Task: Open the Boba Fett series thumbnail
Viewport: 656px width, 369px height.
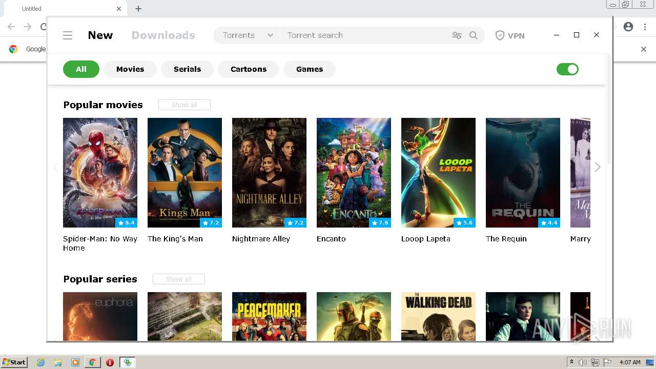Action: pos(354,316)
